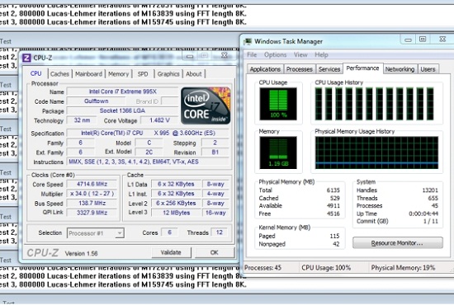Image resolution: width=454 pixels, height=305 pixels.
Task: Open the Help menu in Task Manager
Action: (321, 55)
